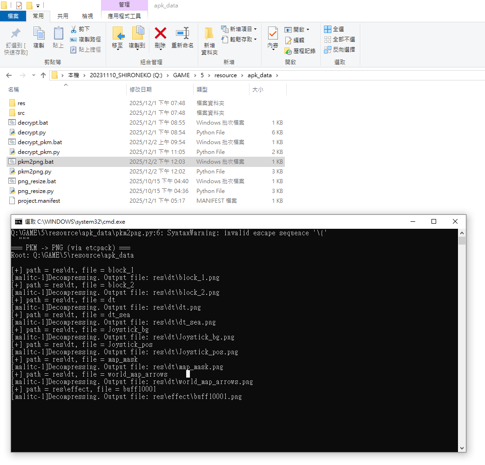Click the Cut (剪下) scissors icon
485x465 pixels.
point(74,29)
